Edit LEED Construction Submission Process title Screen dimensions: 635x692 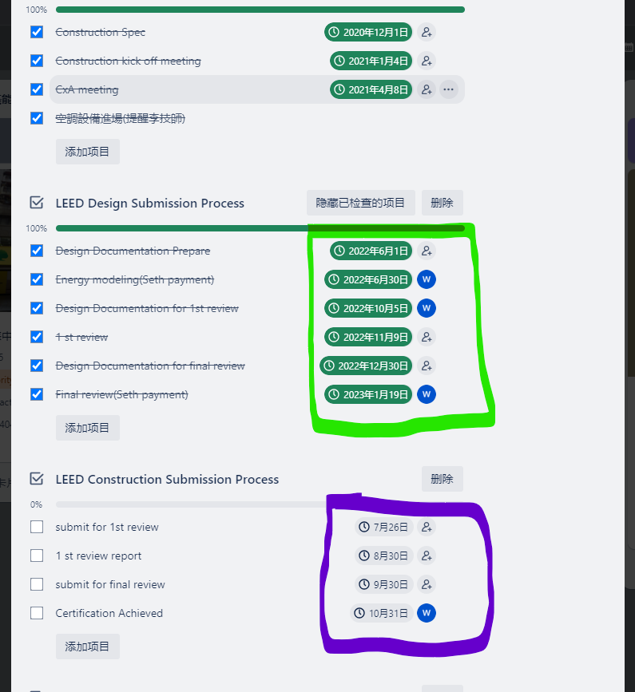point(167,479)
